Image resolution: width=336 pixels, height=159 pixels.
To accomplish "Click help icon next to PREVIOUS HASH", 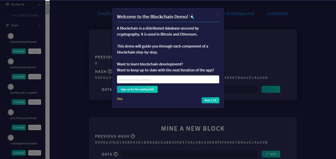I will tap(133, 136).
